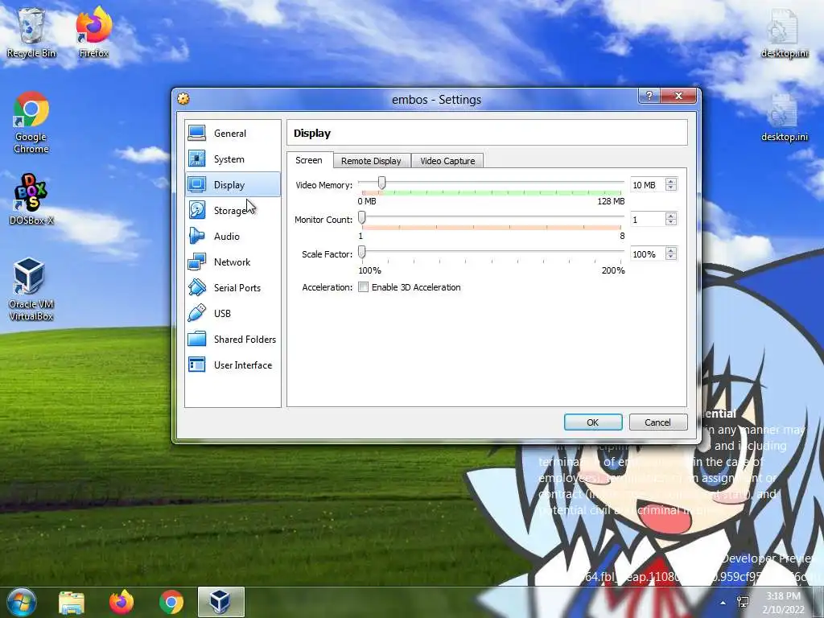Open the USB plug icon
824x618 pixels.
point(197,313)
